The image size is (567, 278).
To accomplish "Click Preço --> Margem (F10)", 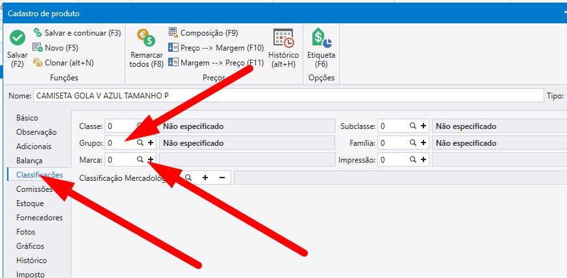I will (x=216, y=47).
